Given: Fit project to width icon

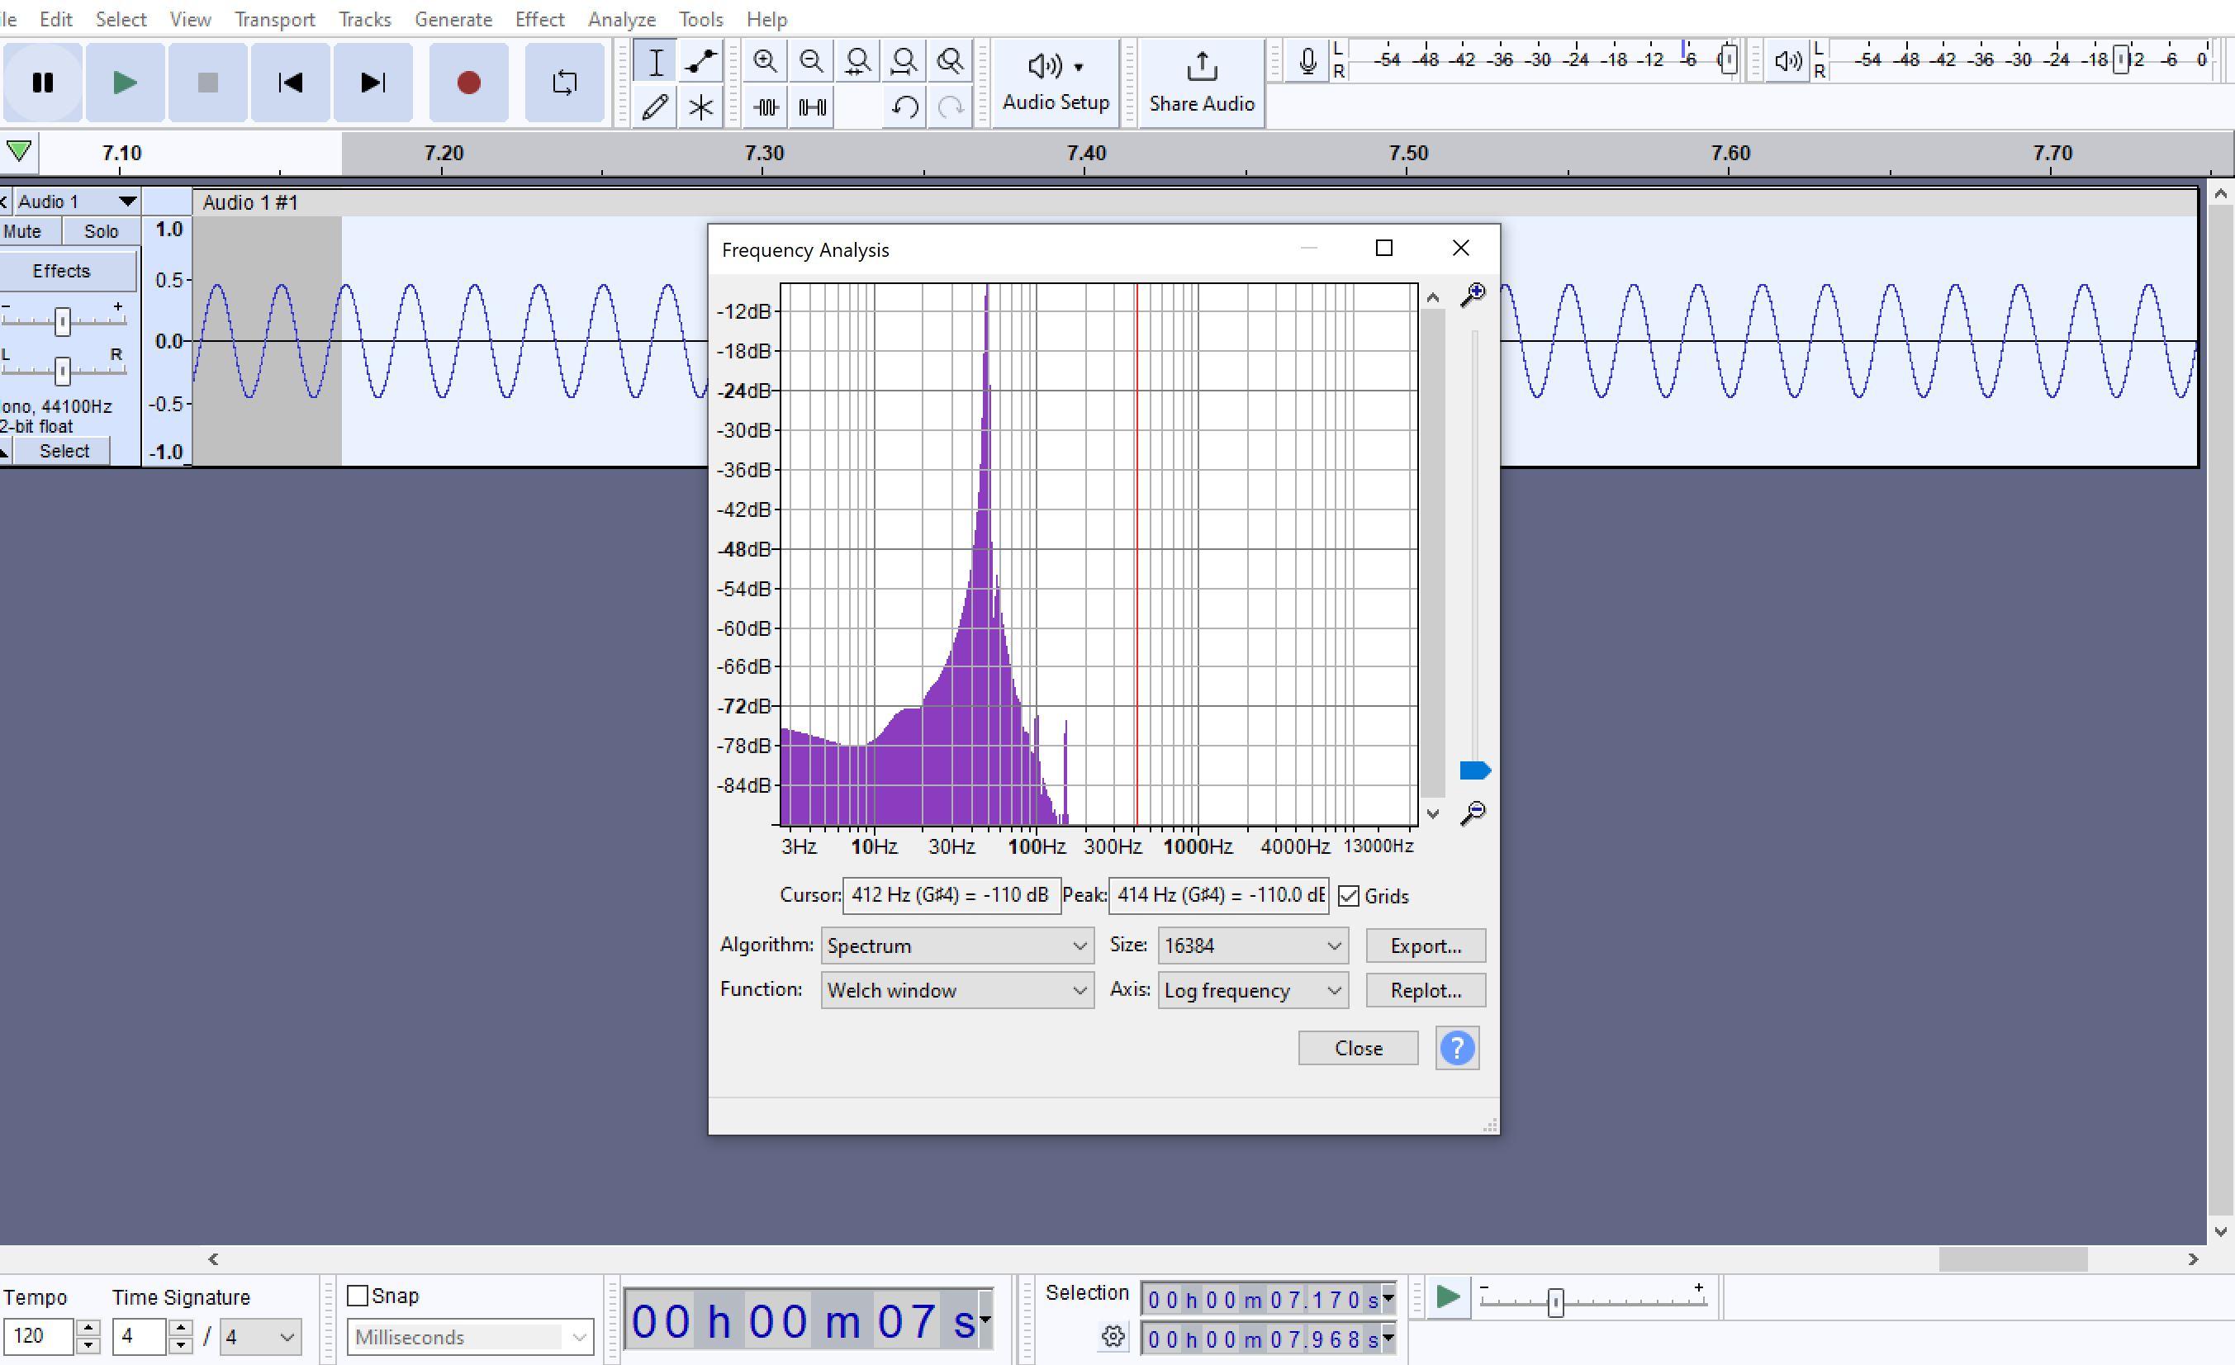Looking at the screenshot, I should click(904, 61).
